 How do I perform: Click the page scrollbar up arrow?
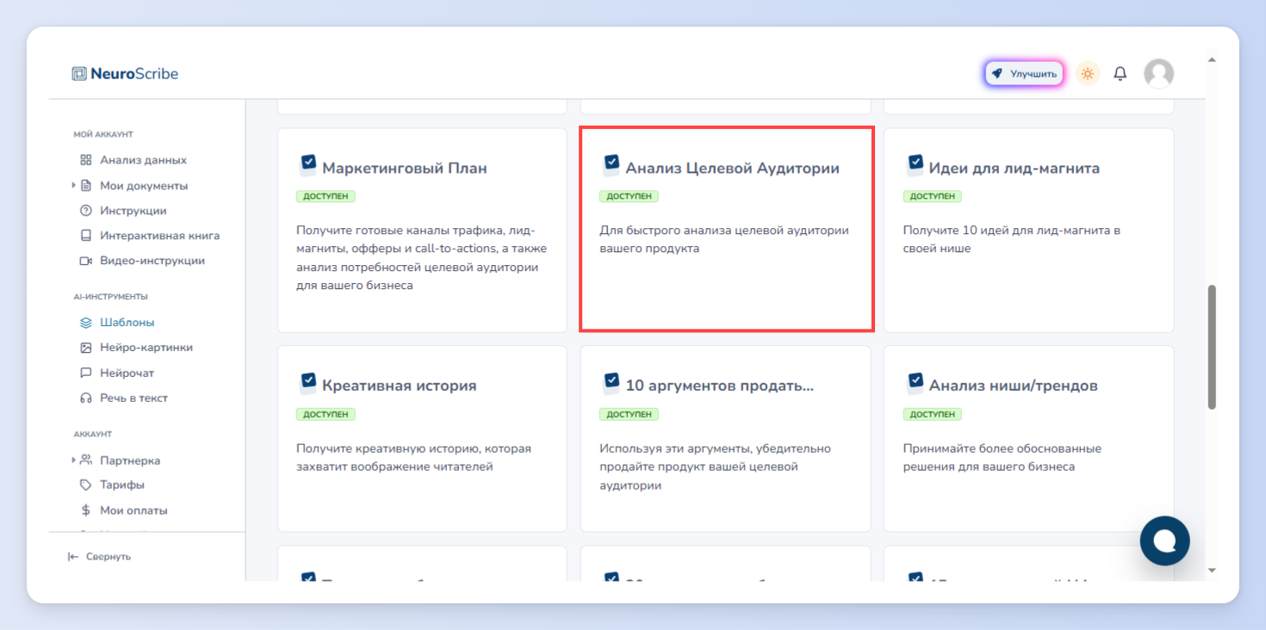click(x=1212, y=60)
